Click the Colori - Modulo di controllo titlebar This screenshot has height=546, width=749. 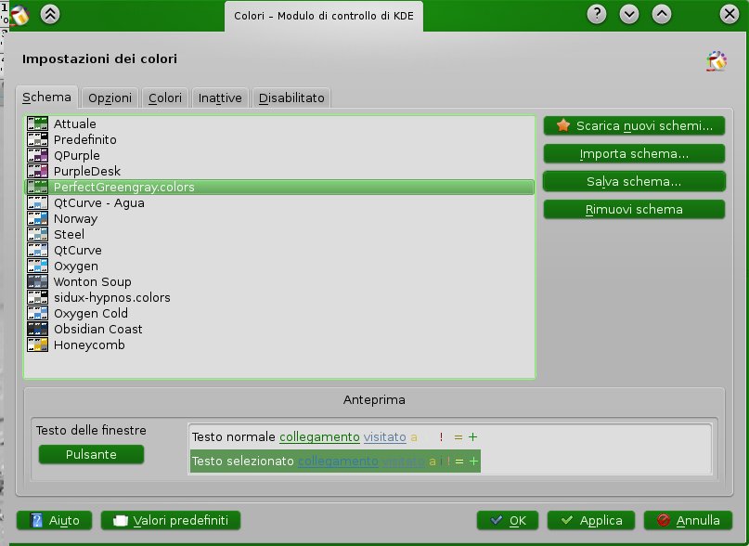pyautogui.click(x=324, y=16)
